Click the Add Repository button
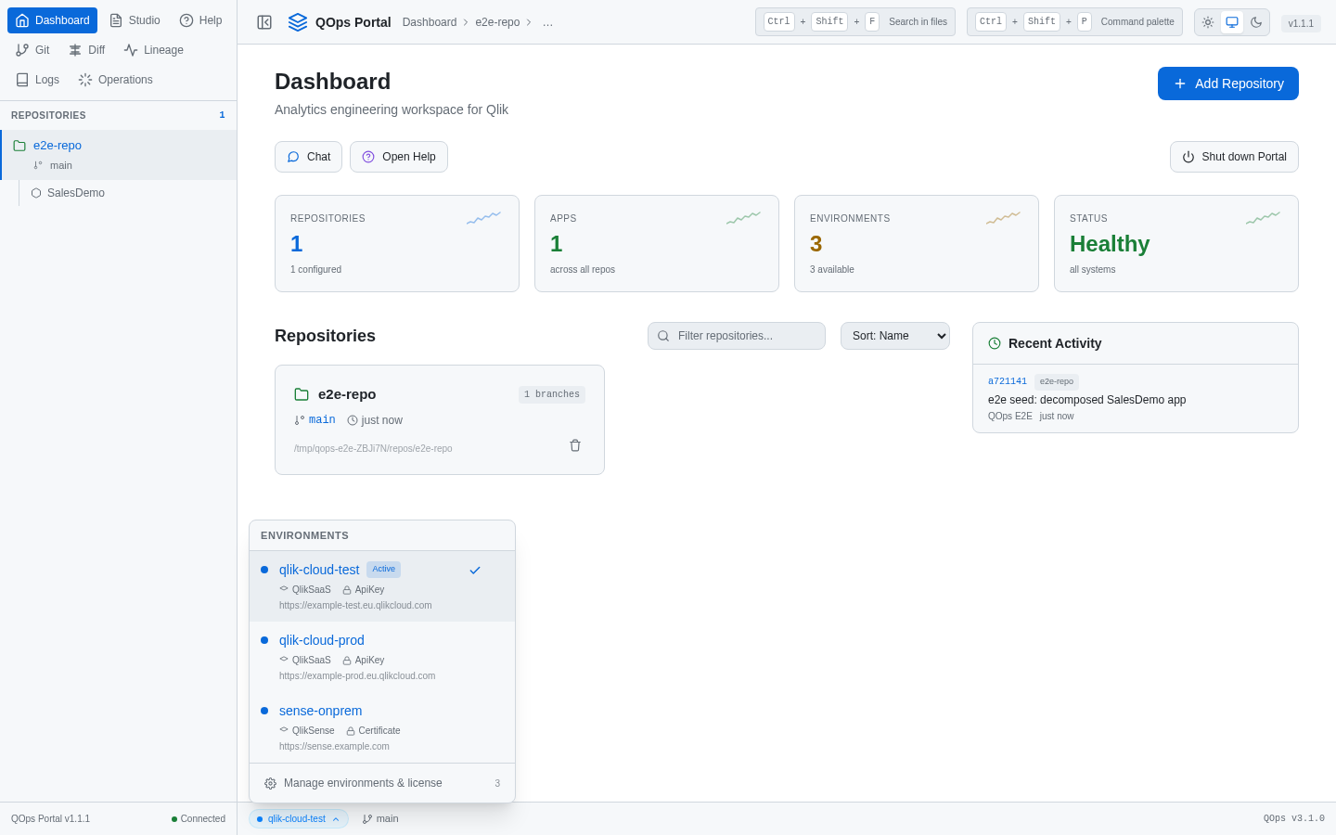1336x835 pixels. coord(1228,83)
